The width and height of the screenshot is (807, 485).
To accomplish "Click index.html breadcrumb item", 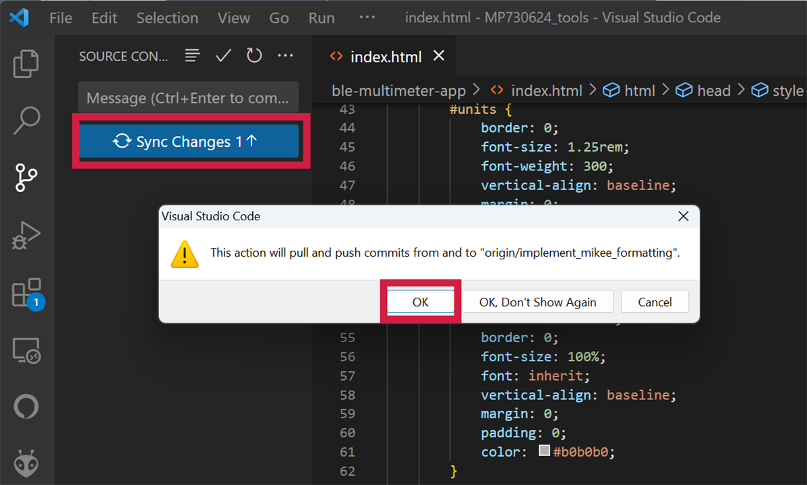I will 537,91.
